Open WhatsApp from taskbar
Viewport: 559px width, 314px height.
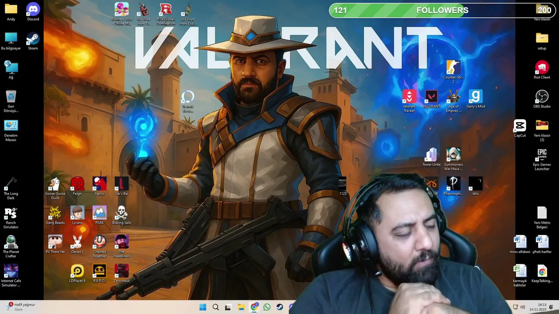point(267,307)
